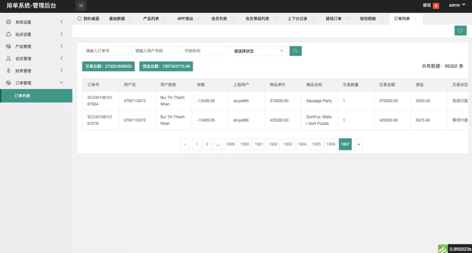Click the previous page « button
The width and height of the screenshot is (472, 253).
pos(185,144)
